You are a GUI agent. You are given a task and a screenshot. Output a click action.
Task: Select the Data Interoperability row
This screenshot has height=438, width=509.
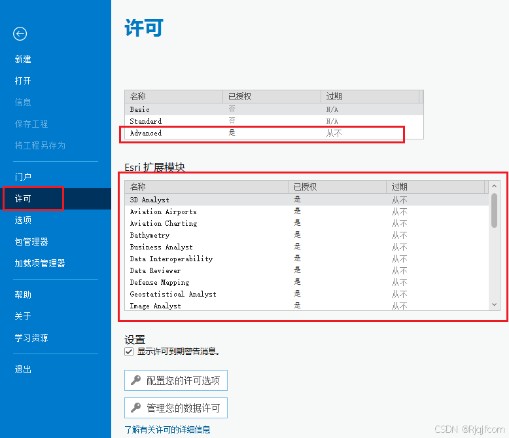point(307,259)
